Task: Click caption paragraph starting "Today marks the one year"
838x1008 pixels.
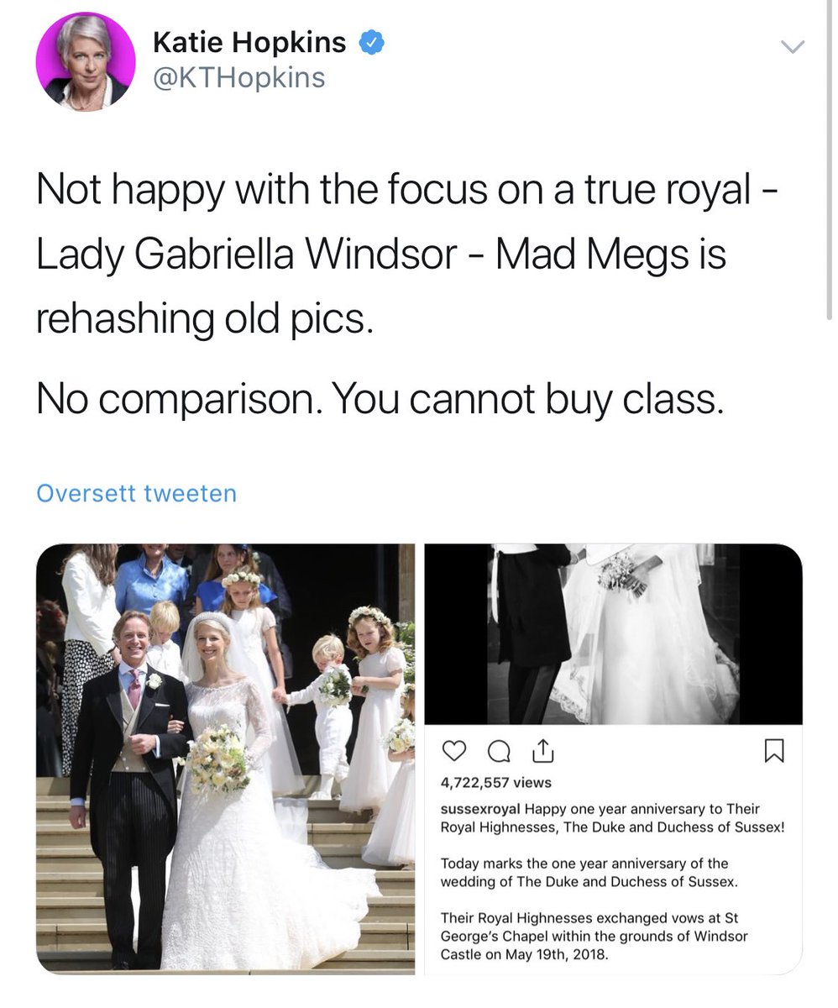Action: pos(584,873)
